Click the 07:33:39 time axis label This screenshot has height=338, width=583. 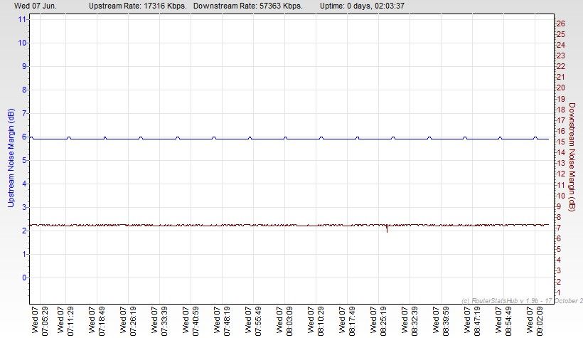pos(161,321)
